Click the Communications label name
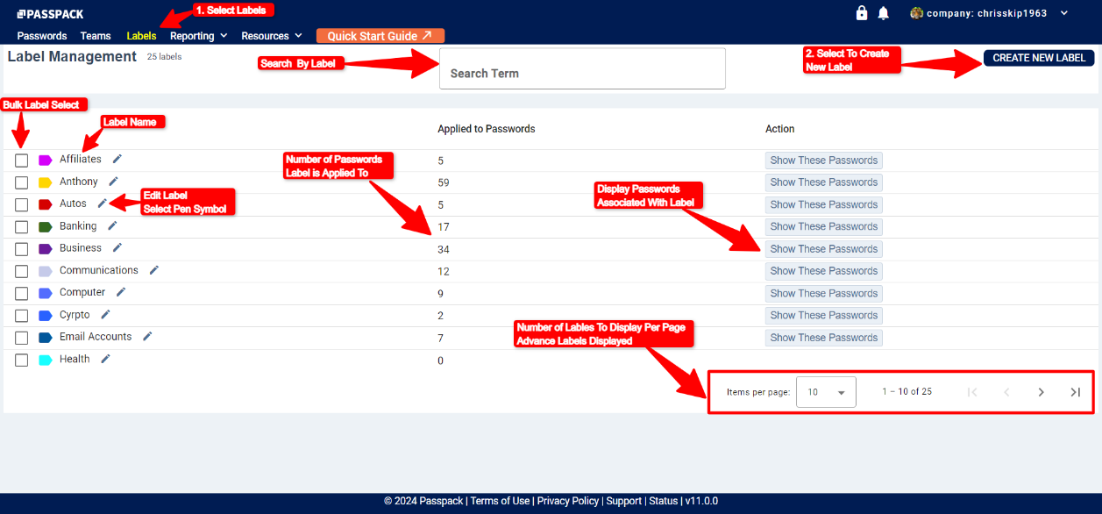Screen dimensions: 1102x514 99,270
